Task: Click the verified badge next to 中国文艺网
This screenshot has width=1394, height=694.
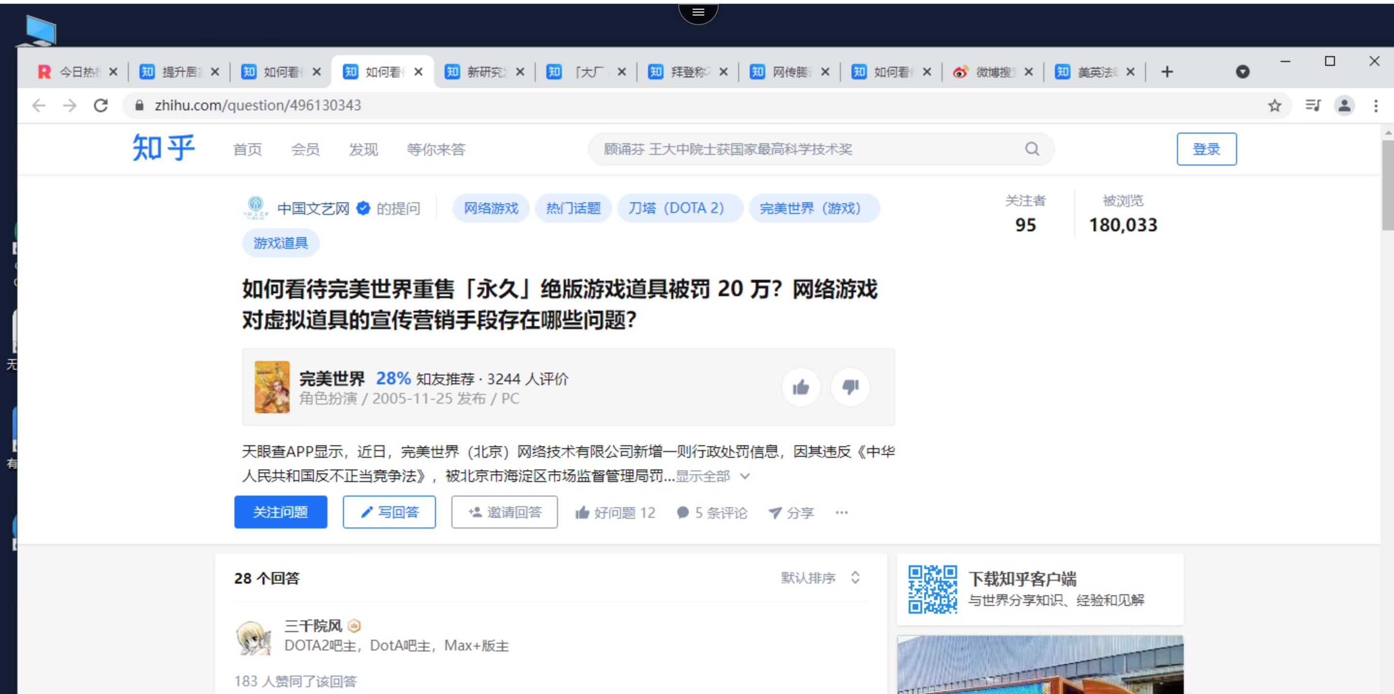Action: (x=363, y=208)
